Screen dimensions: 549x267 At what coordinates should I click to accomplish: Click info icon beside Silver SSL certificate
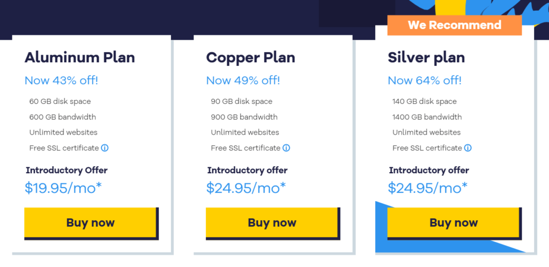click(x=468, y=148)
